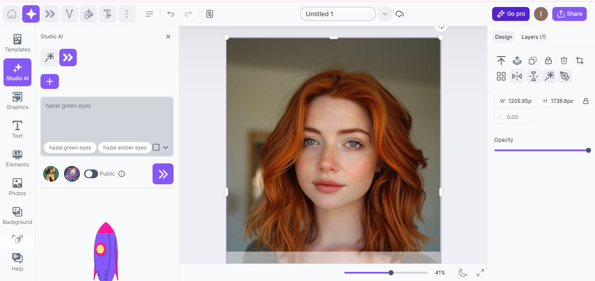Viewport: 595px width, 281px height.
Task: Open the background remover tool
Action: point(88,14)
